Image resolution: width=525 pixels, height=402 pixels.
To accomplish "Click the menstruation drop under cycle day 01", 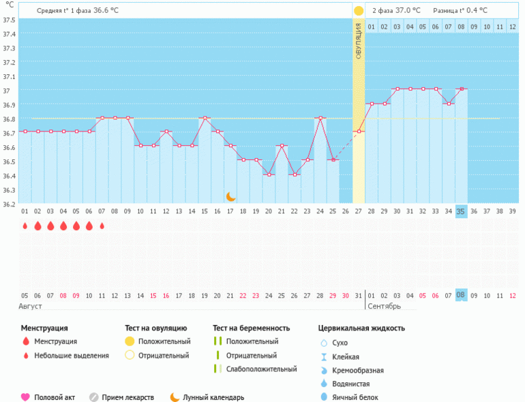I will click(x=25, y=226).
